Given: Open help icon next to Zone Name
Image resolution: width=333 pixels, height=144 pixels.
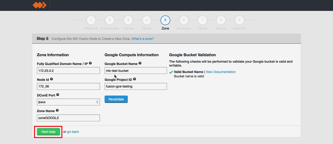Looking at the screenshot, I should click(57, 111).
